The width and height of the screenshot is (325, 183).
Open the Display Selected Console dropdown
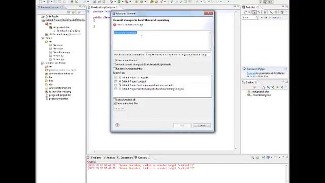point(272,158)
